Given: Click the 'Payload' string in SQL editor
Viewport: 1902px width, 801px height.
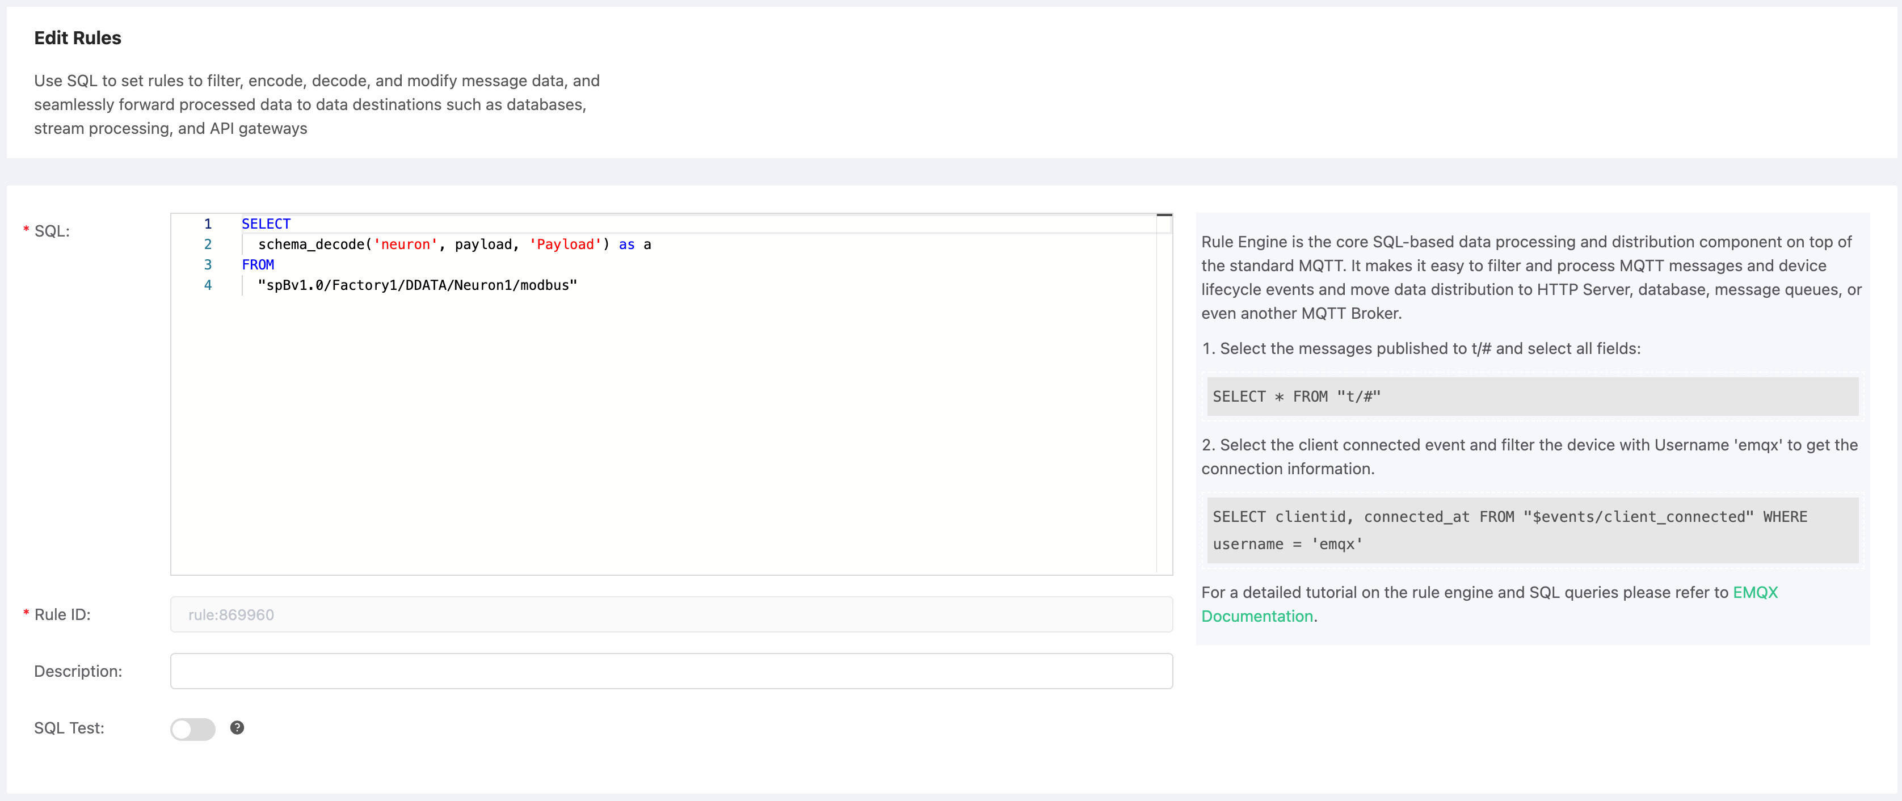Looking at the screenshot, I should (x=565, y=244).
